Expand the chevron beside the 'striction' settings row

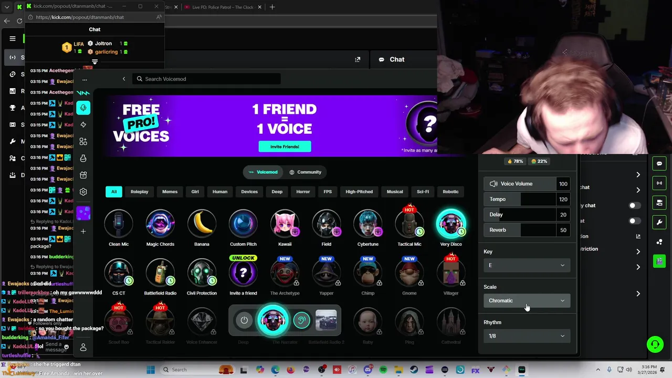click(x=638, y=251)
